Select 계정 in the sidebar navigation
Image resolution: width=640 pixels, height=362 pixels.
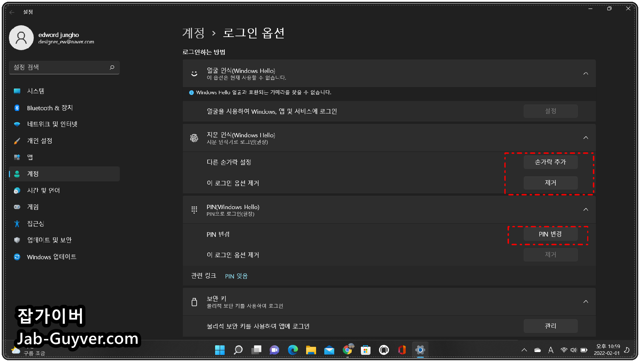pos(33,174)
